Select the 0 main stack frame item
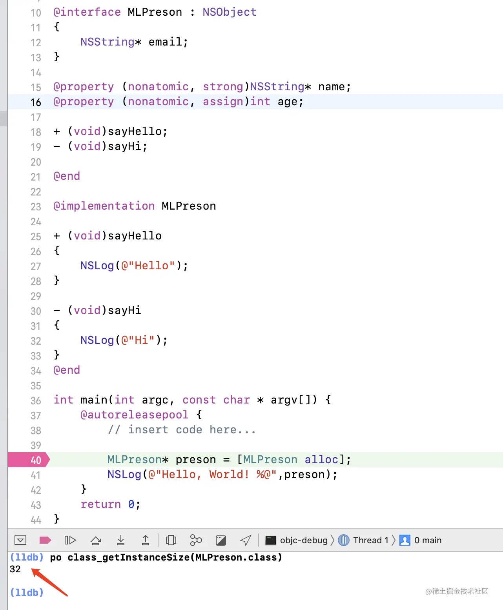Image resolution: width=503 pixels, height=610 pixels. pos(421,540)
